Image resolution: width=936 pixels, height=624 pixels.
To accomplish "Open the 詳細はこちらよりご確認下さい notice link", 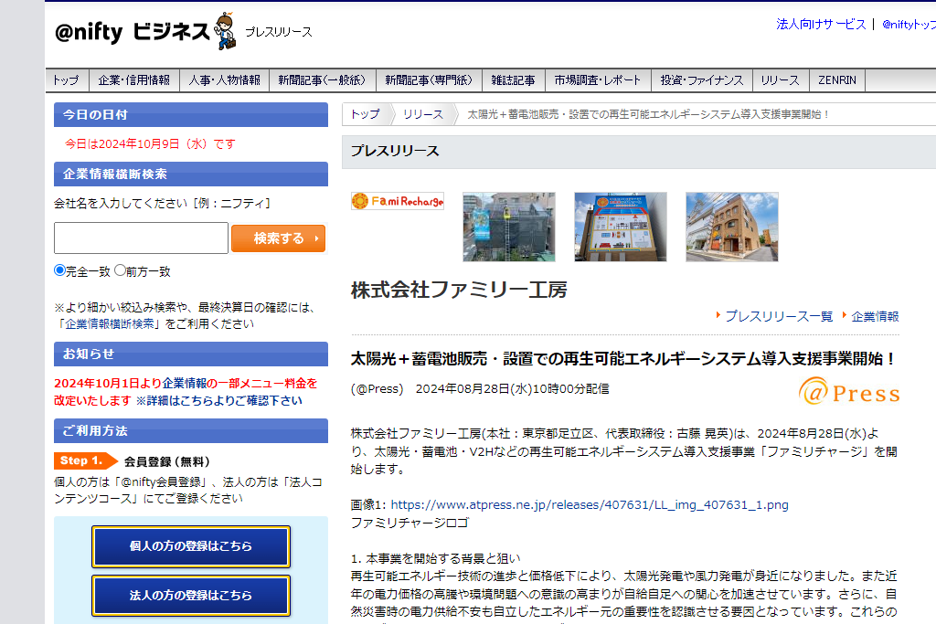I will (x=219, y=400).
